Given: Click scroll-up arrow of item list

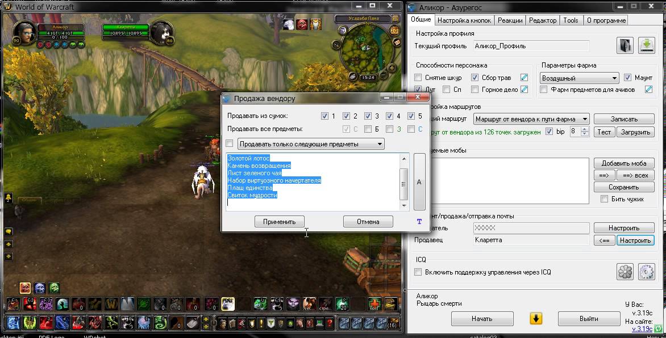Looking at the screenshot, I should point(403,159).
